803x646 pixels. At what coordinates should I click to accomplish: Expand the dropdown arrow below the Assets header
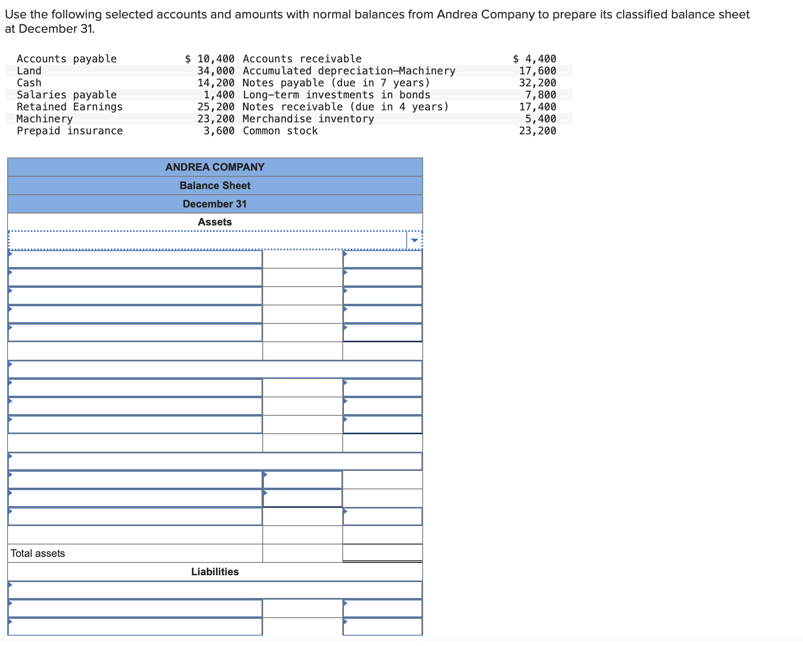(x=415, y=240)
